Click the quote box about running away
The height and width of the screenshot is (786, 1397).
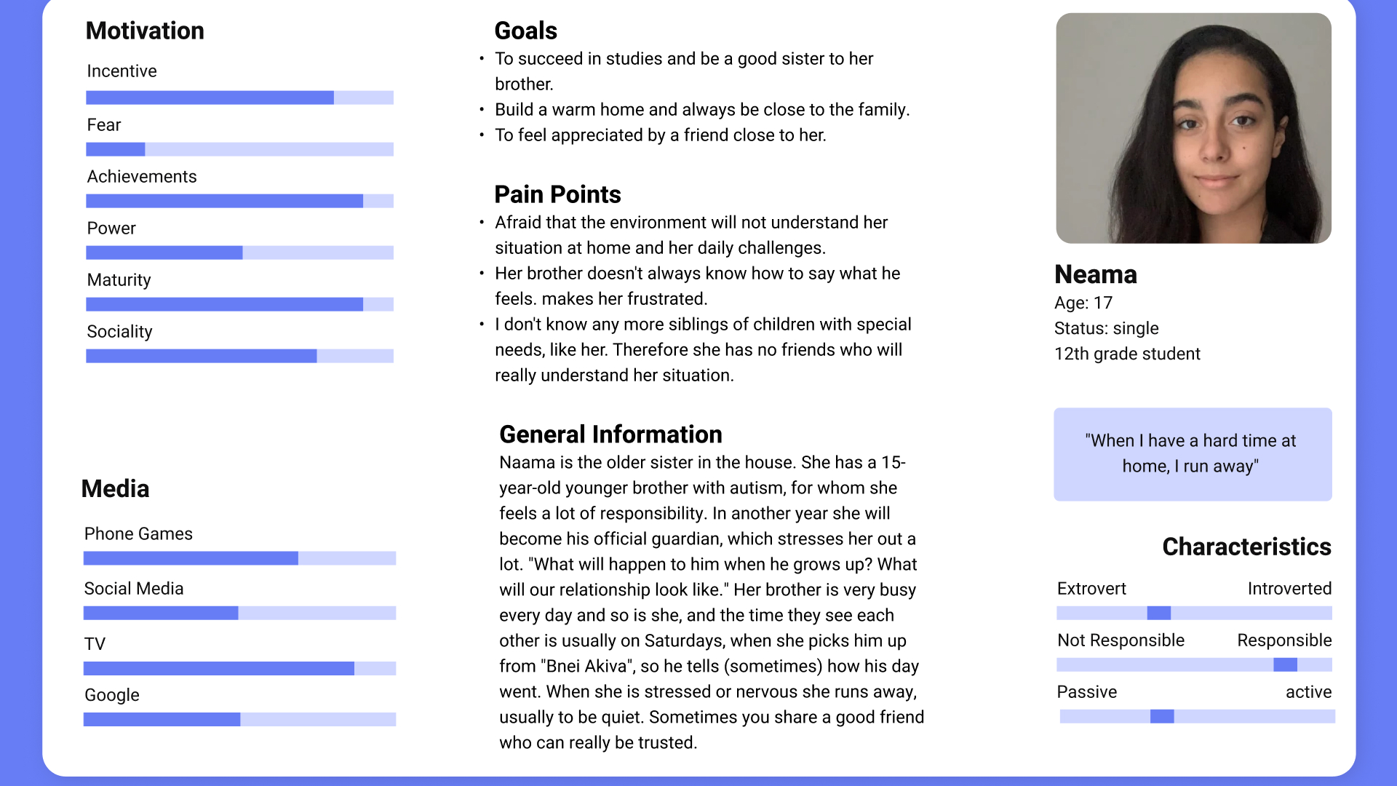click(x=1193, y=454)
